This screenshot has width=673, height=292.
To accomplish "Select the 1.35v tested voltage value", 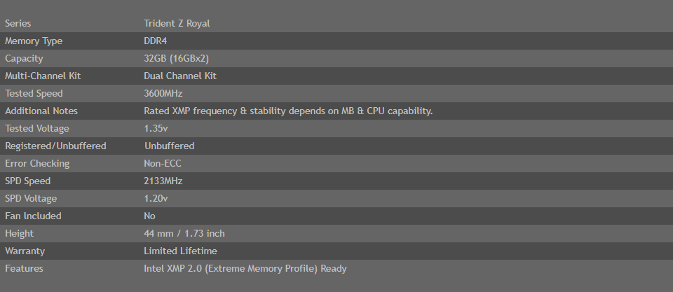I will coord(156,129).
